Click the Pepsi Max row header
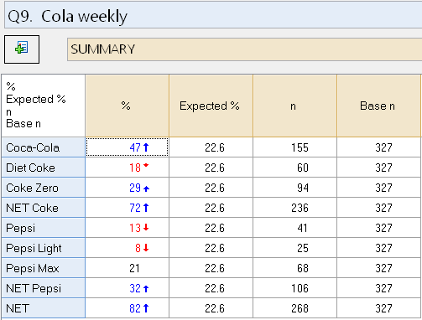Image resolution: width=422 pixels, height=320 pixels. coord(44,268)
